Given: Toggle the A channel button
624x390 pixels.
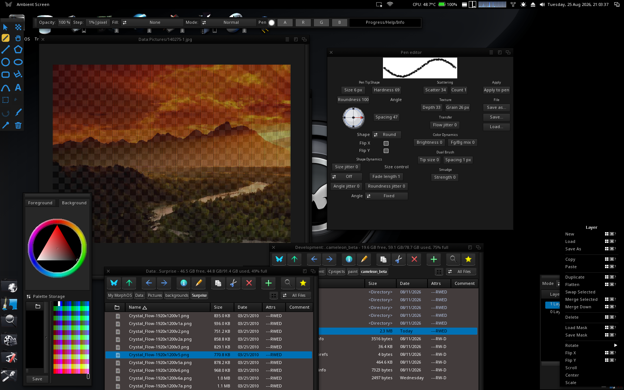Looking at the screenshot, I should pyautogui.click(x=285, y=23).
